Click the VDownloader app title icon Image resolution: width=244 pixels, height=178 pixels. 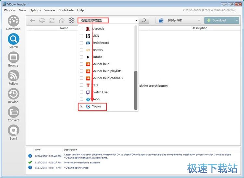[4, 4]
